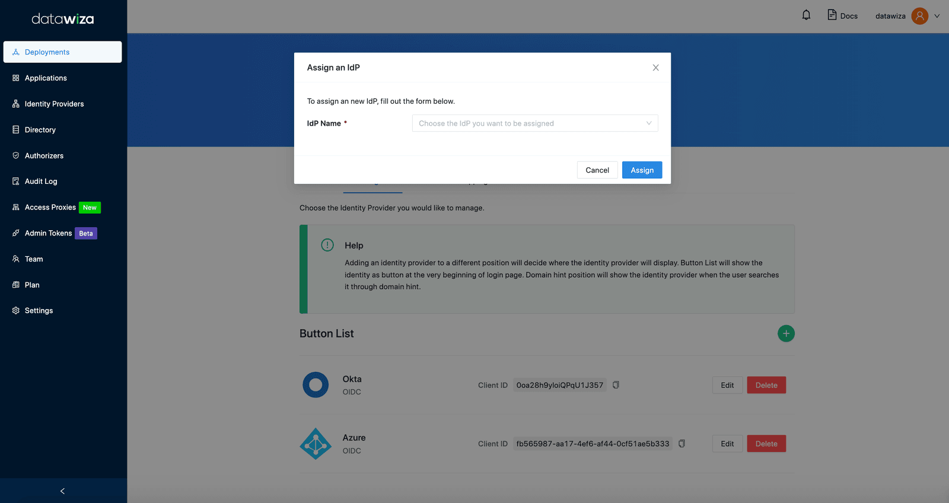This screenshot has height=503, width=949.
Task: Delete the Azure identity provider
Action: tap(766, 444)
